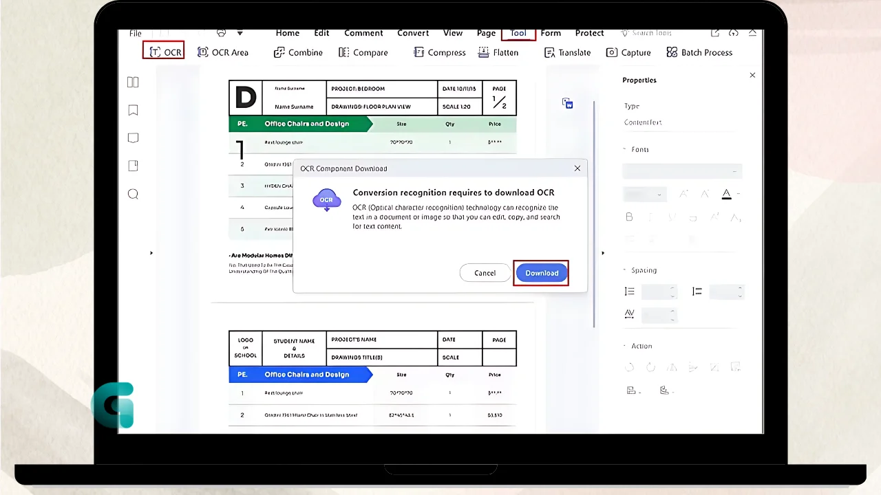Collapse the Properties panel with the arrow
Viewport: 881px width, 495px height.
point(603,253)
